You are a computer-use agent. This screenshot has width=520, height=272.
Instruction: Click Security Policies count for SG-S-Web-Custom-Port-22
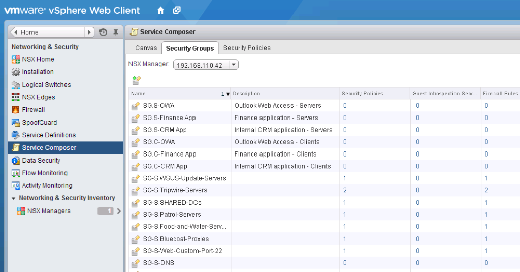point(345,251)
